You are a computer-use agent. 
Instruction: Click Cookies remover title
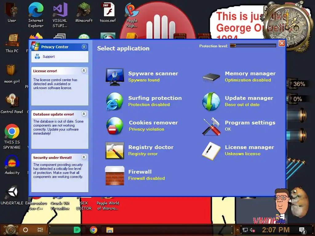pos(153,123)
